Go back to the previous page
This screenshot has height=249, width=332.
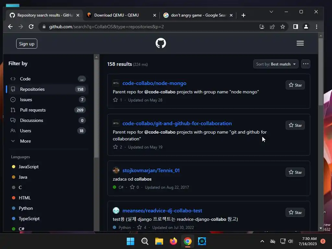point(10,27)
